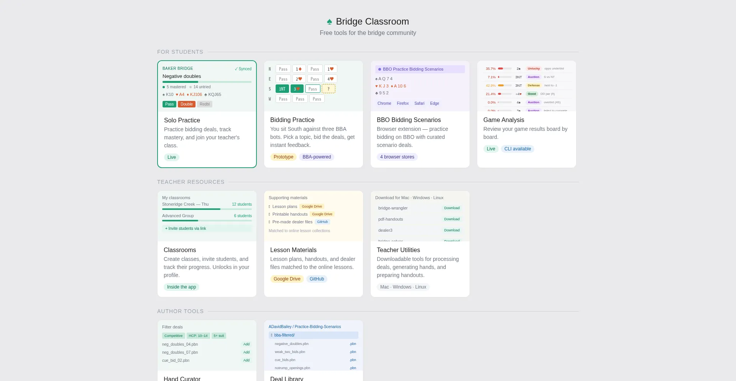The width and height of the screenshot is (736, 381).
Task: Click the Live tag under Solo Practice
Action: [172, 157]
